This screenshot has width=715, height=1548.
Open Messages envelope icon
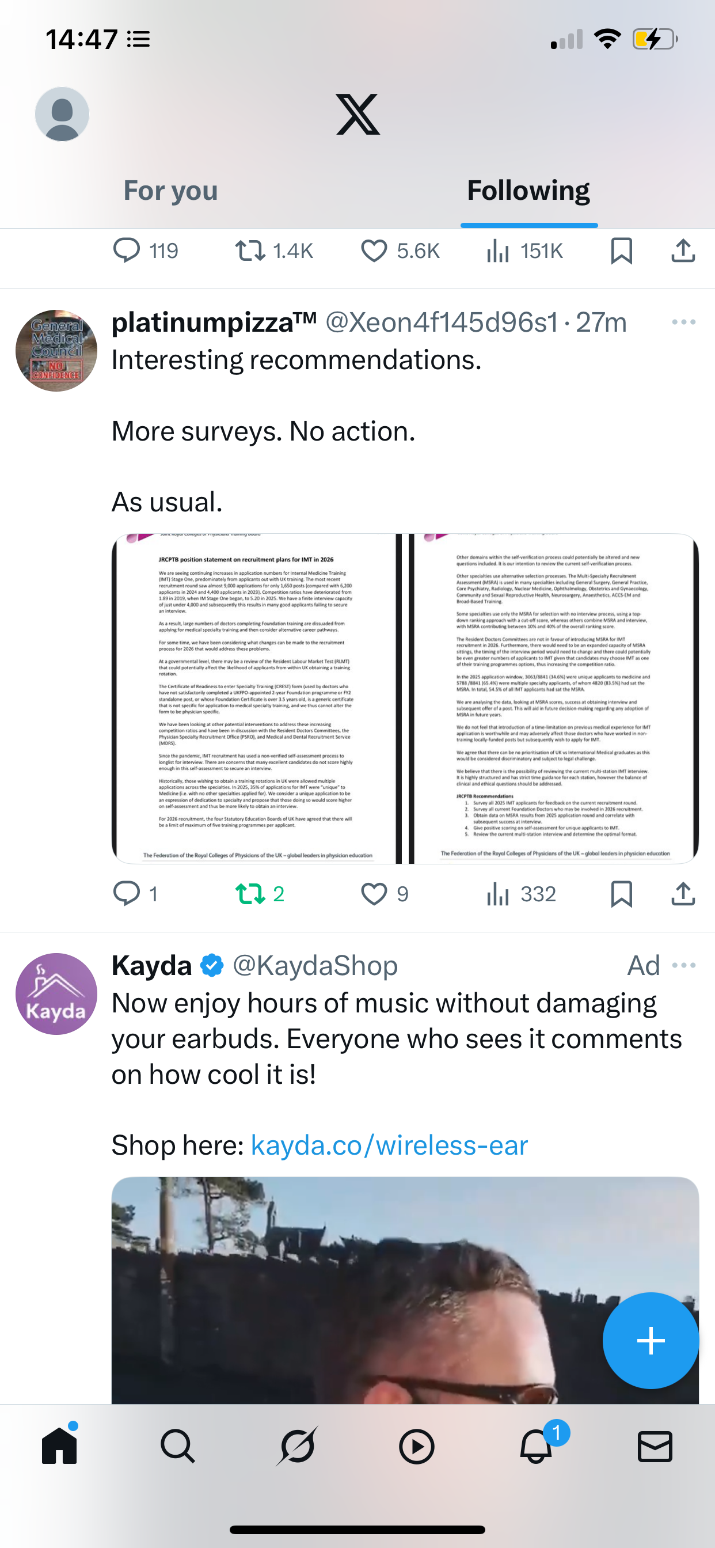[655, 1446]
